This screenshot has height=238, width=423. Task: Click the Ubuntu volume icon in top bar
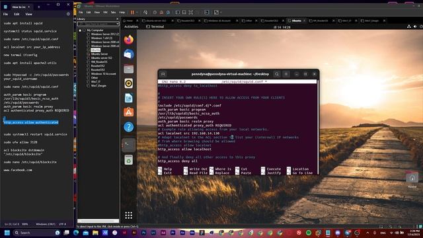coord(415,26)
